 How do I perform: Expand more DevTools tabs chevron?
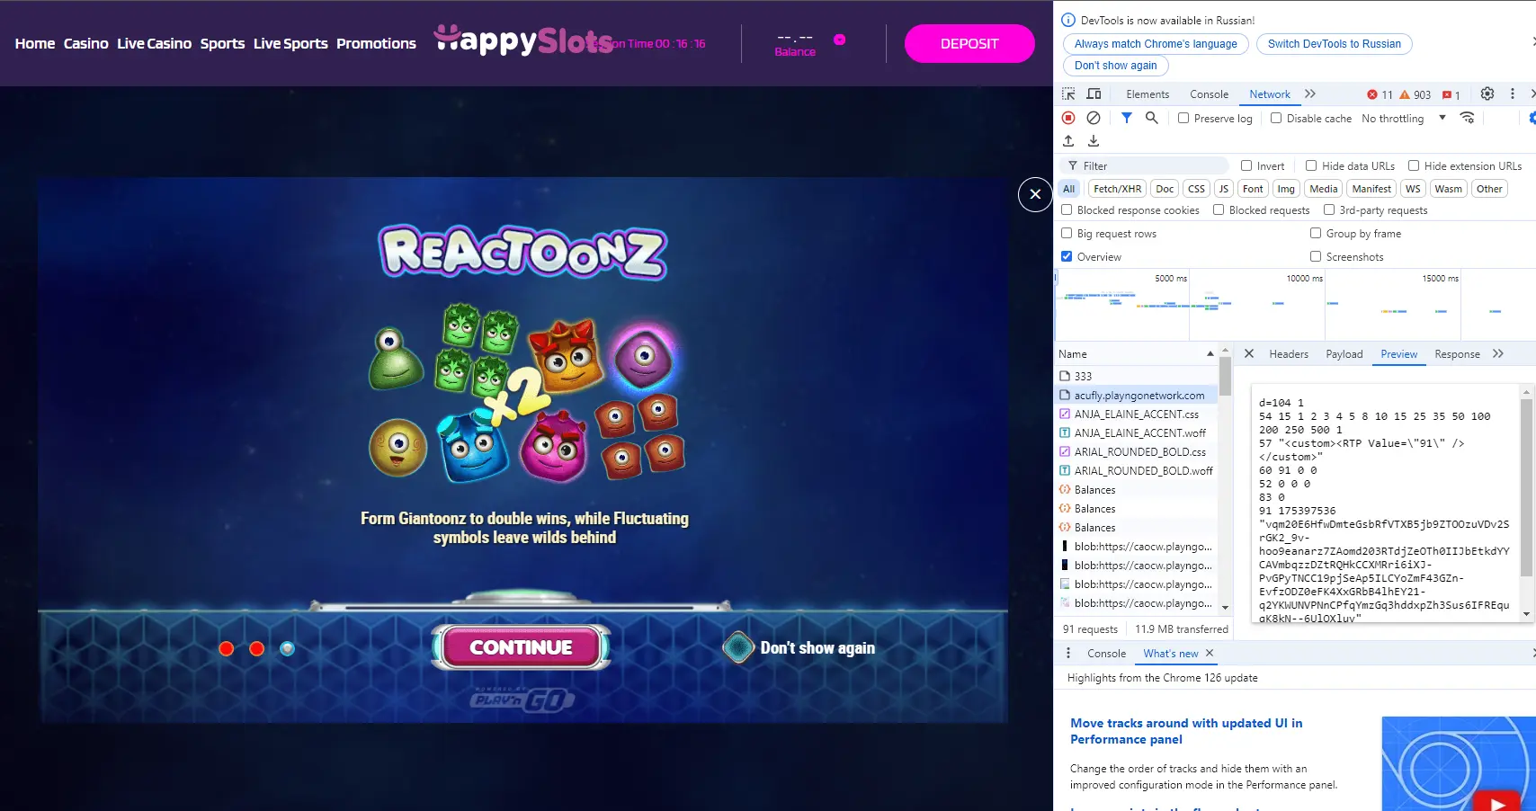coord(1310,94)
